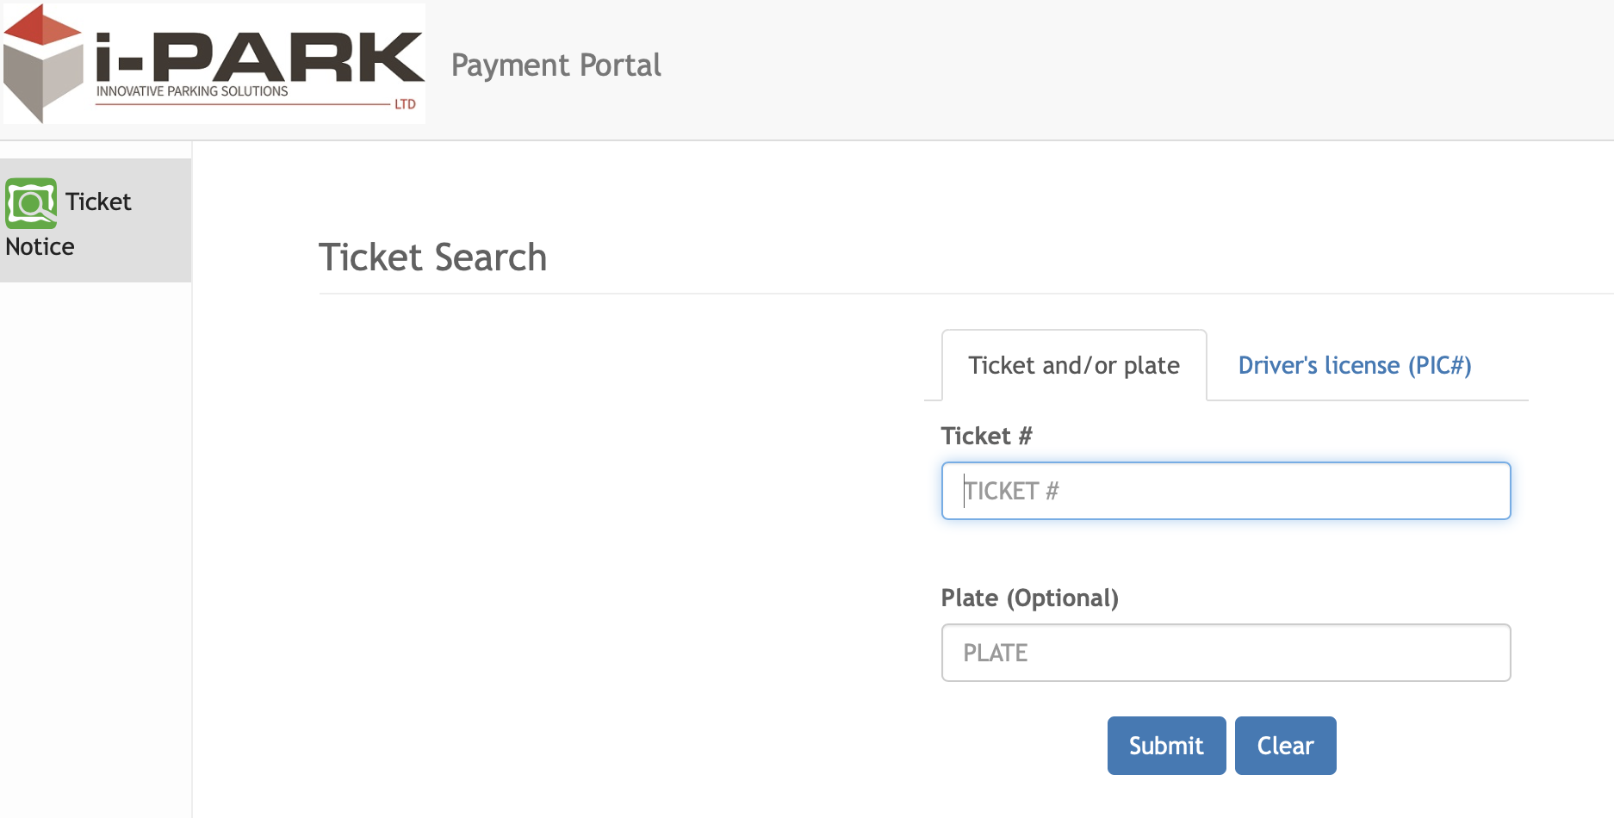
Task: Open the Notice sidebar menu item
Action: 40,247
